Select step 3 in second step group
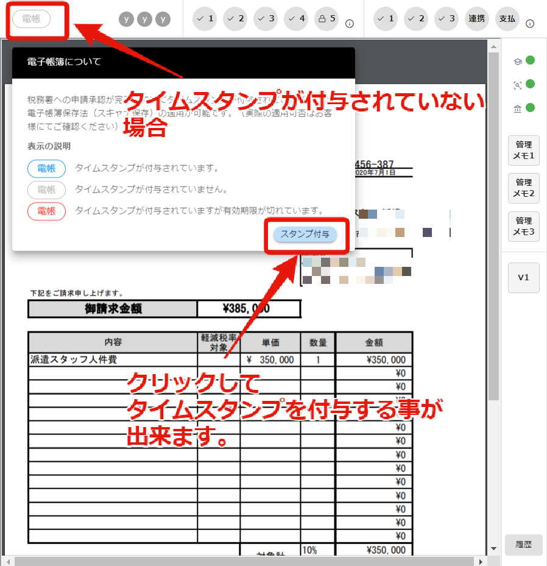 tap(446, 19)
